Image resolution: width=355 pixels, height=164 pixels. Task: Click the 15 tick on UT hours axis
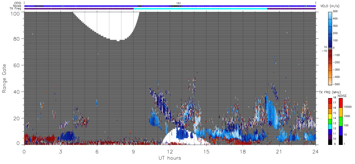click(x=206, y=151)
